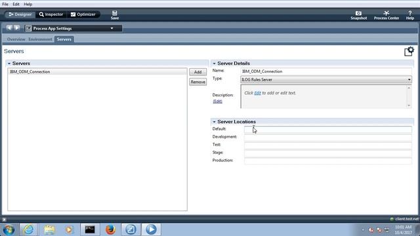Screen dimensions: 420x236
Task: Click the taskbar clock
Action: [x=403, y=230]
